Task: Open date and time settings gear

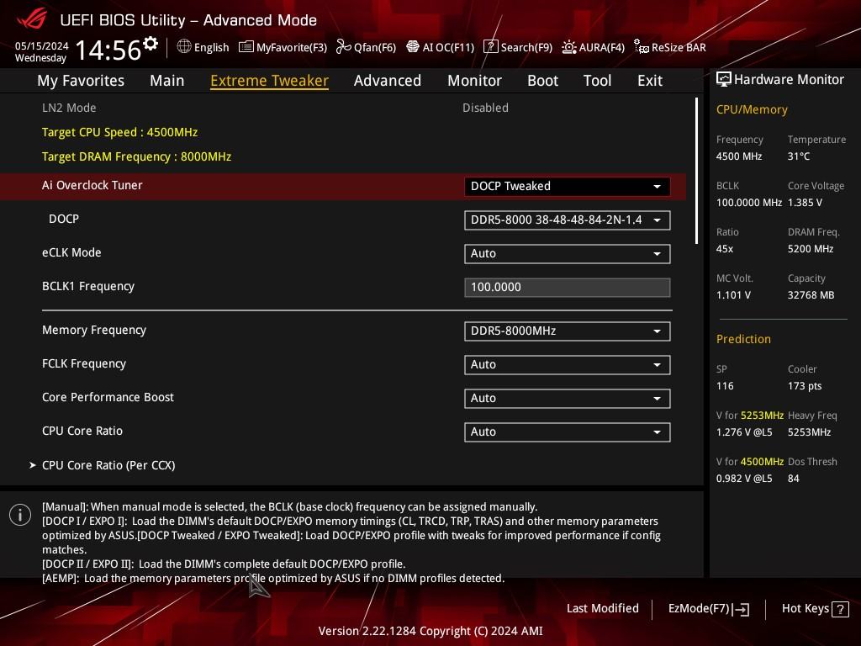Action: coord(151,44)
